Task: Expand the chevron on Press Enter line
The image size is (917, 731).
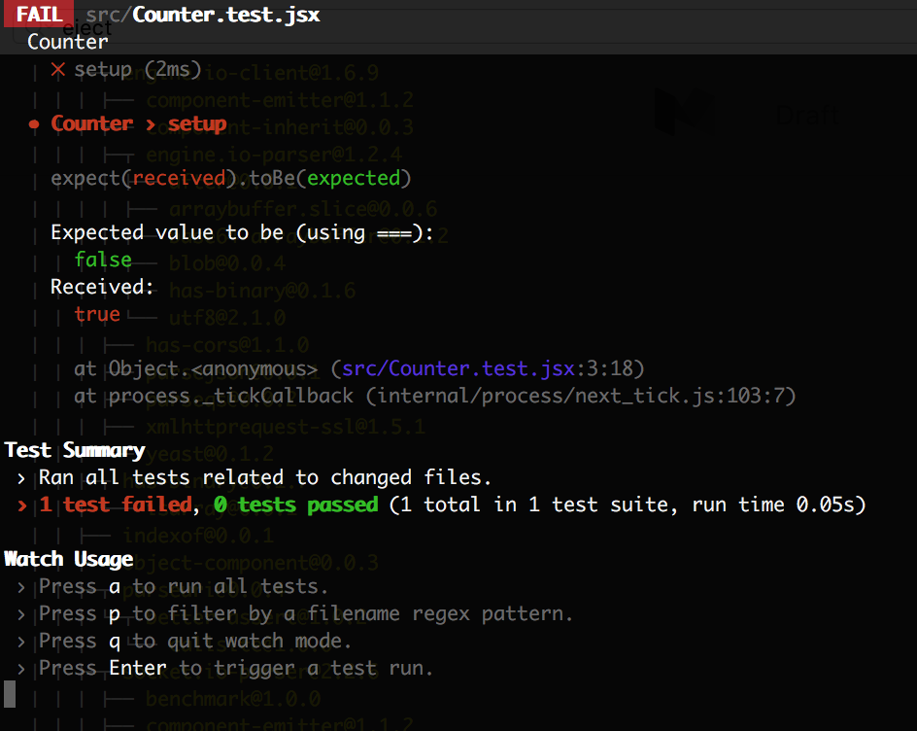Action: [x=21, y=668]
